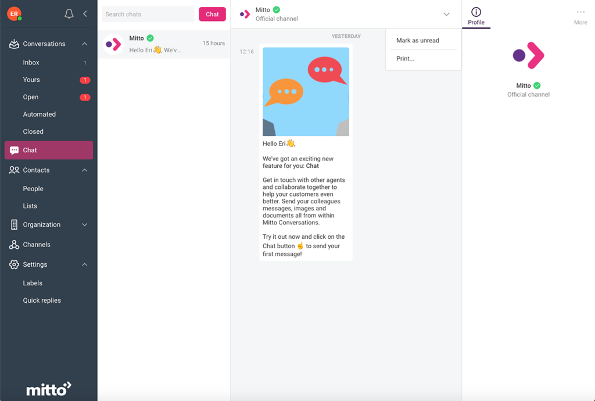
Task: Click the Mitto logo at sidebar bottom
Action: pos(49,389)
